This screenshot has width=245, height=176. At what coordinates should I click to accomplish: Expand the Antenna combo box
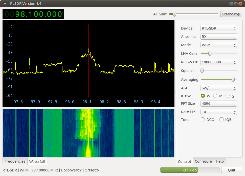218,37
